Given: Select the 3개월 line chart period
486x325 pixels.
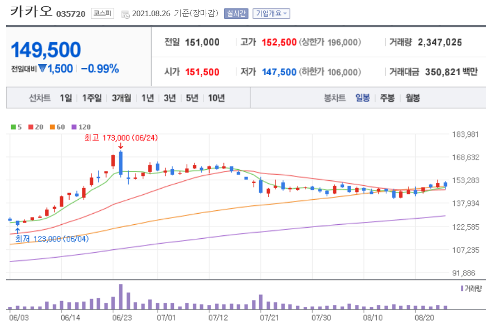Looking at the screenshot, I should (121, 98).
